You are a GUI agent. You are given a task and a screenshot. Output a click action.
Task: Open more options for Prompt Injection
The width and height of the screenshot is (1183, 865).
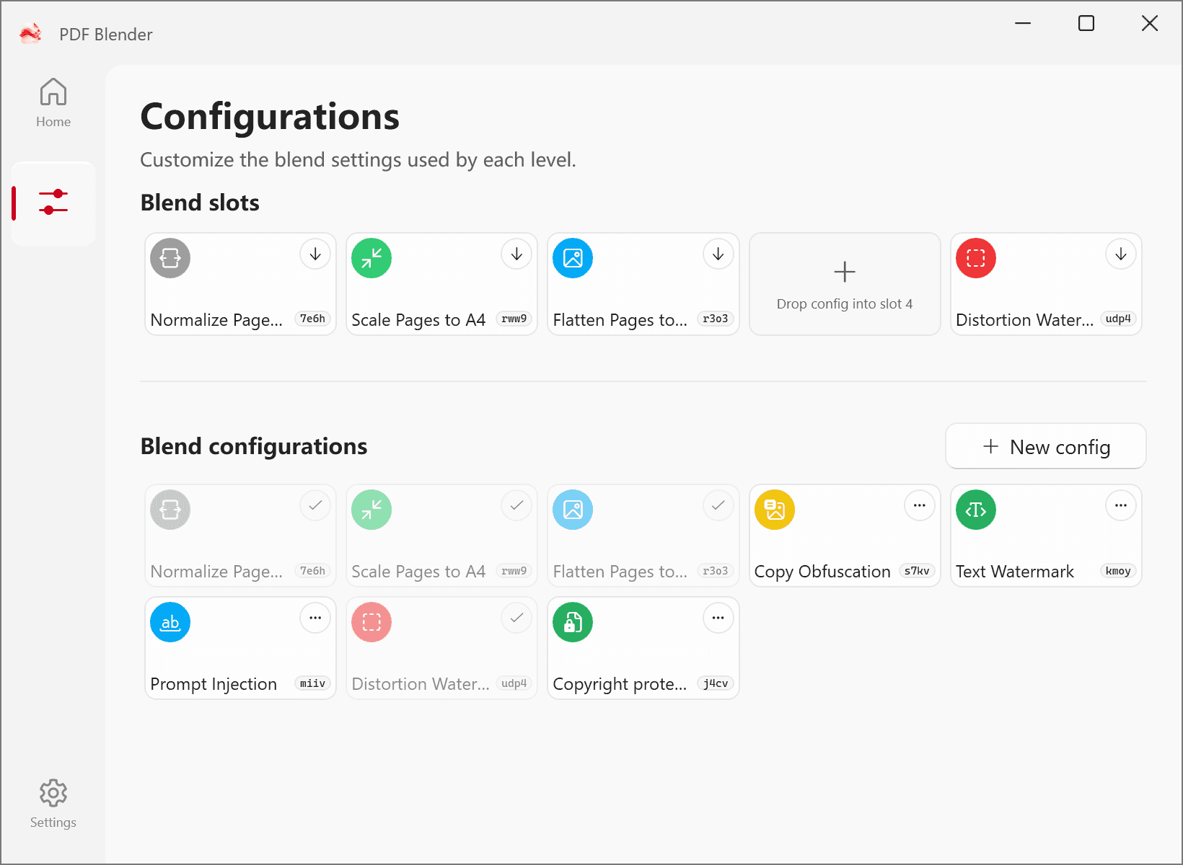click(315, 618)
